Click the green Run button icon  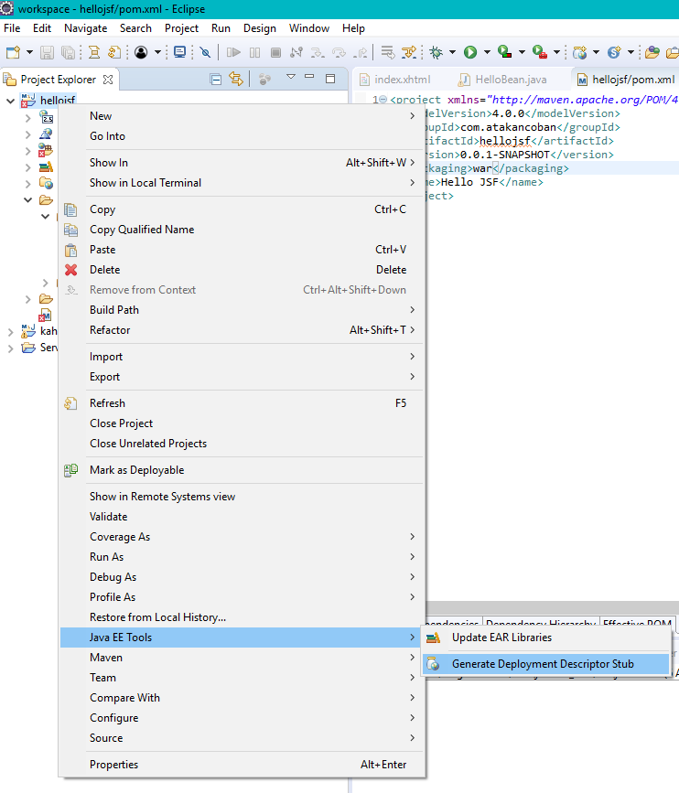[x=470, y=52]
